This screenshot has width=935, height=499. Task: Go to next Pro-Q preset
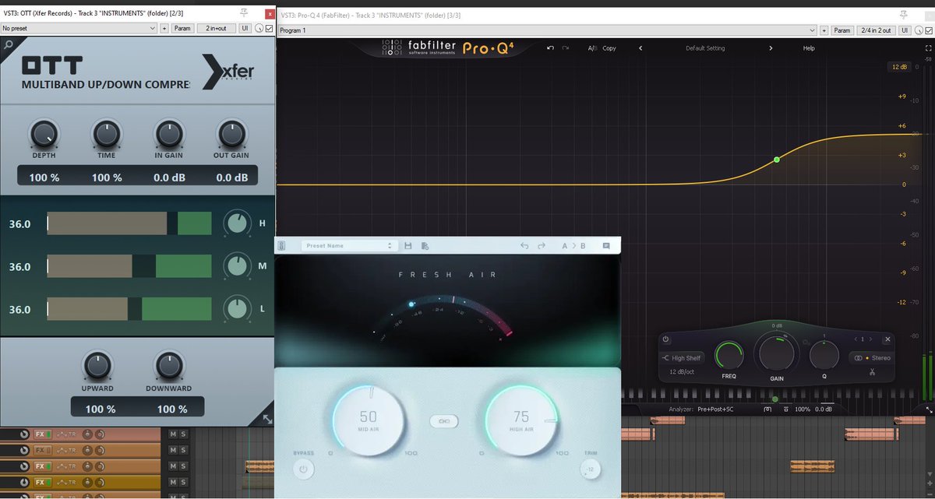click(771, 48)
